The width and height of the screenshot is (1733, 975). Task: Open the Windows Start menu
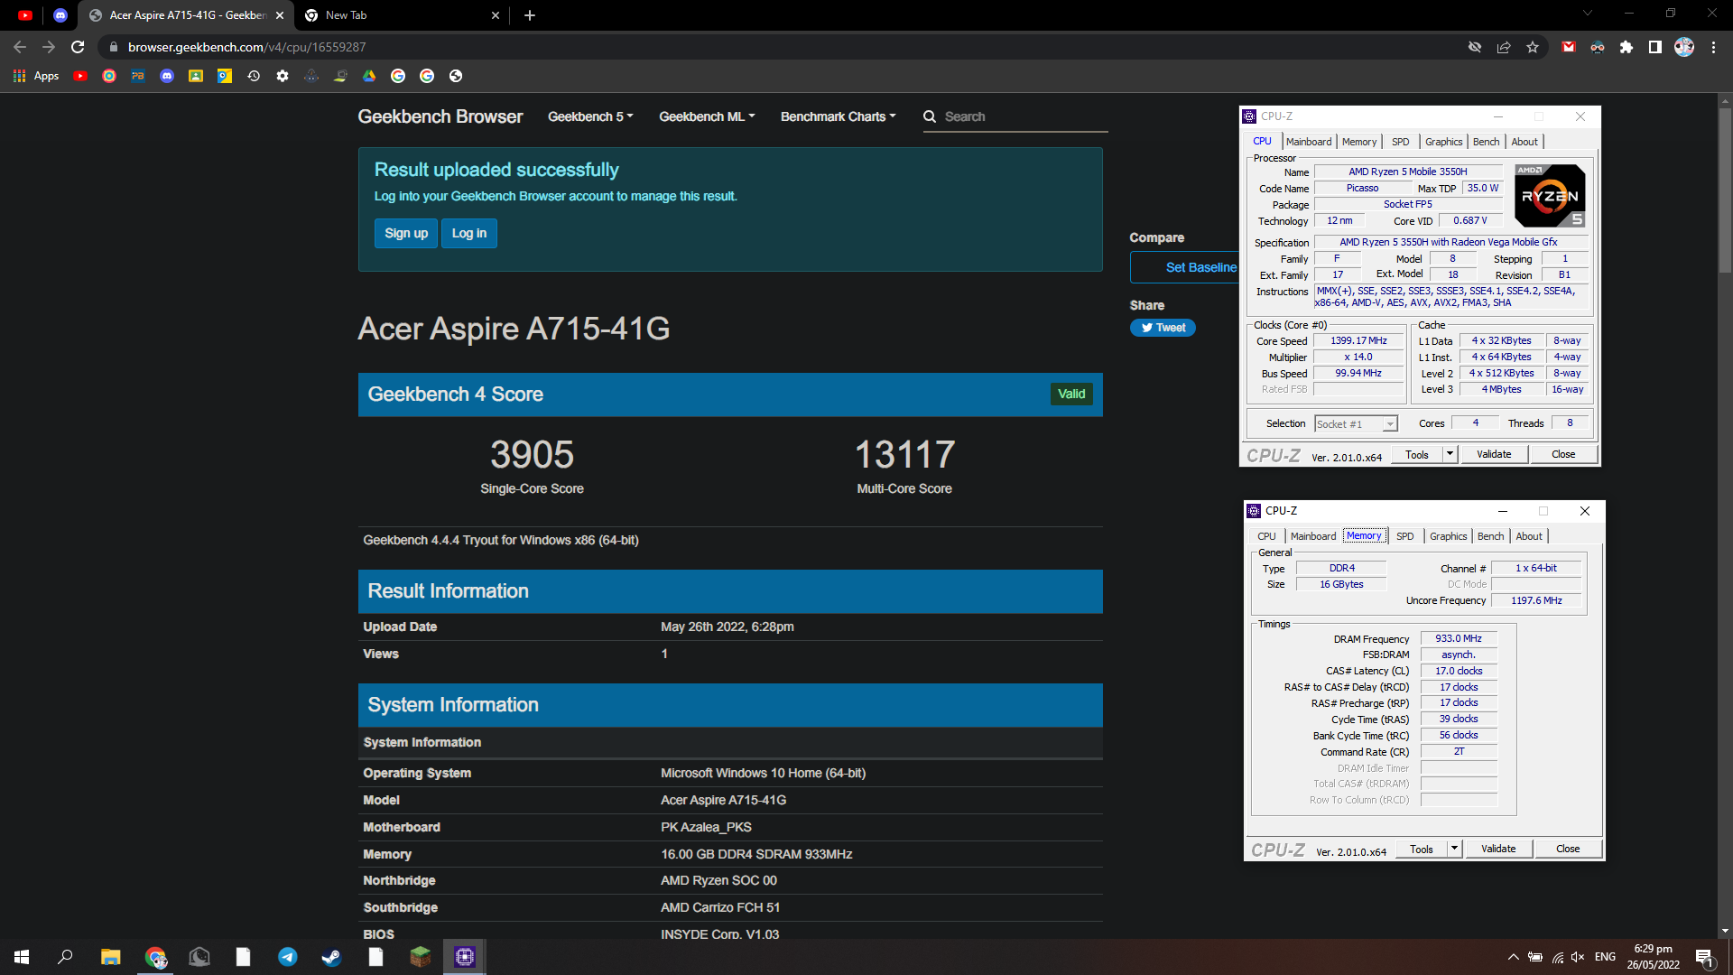22,957
